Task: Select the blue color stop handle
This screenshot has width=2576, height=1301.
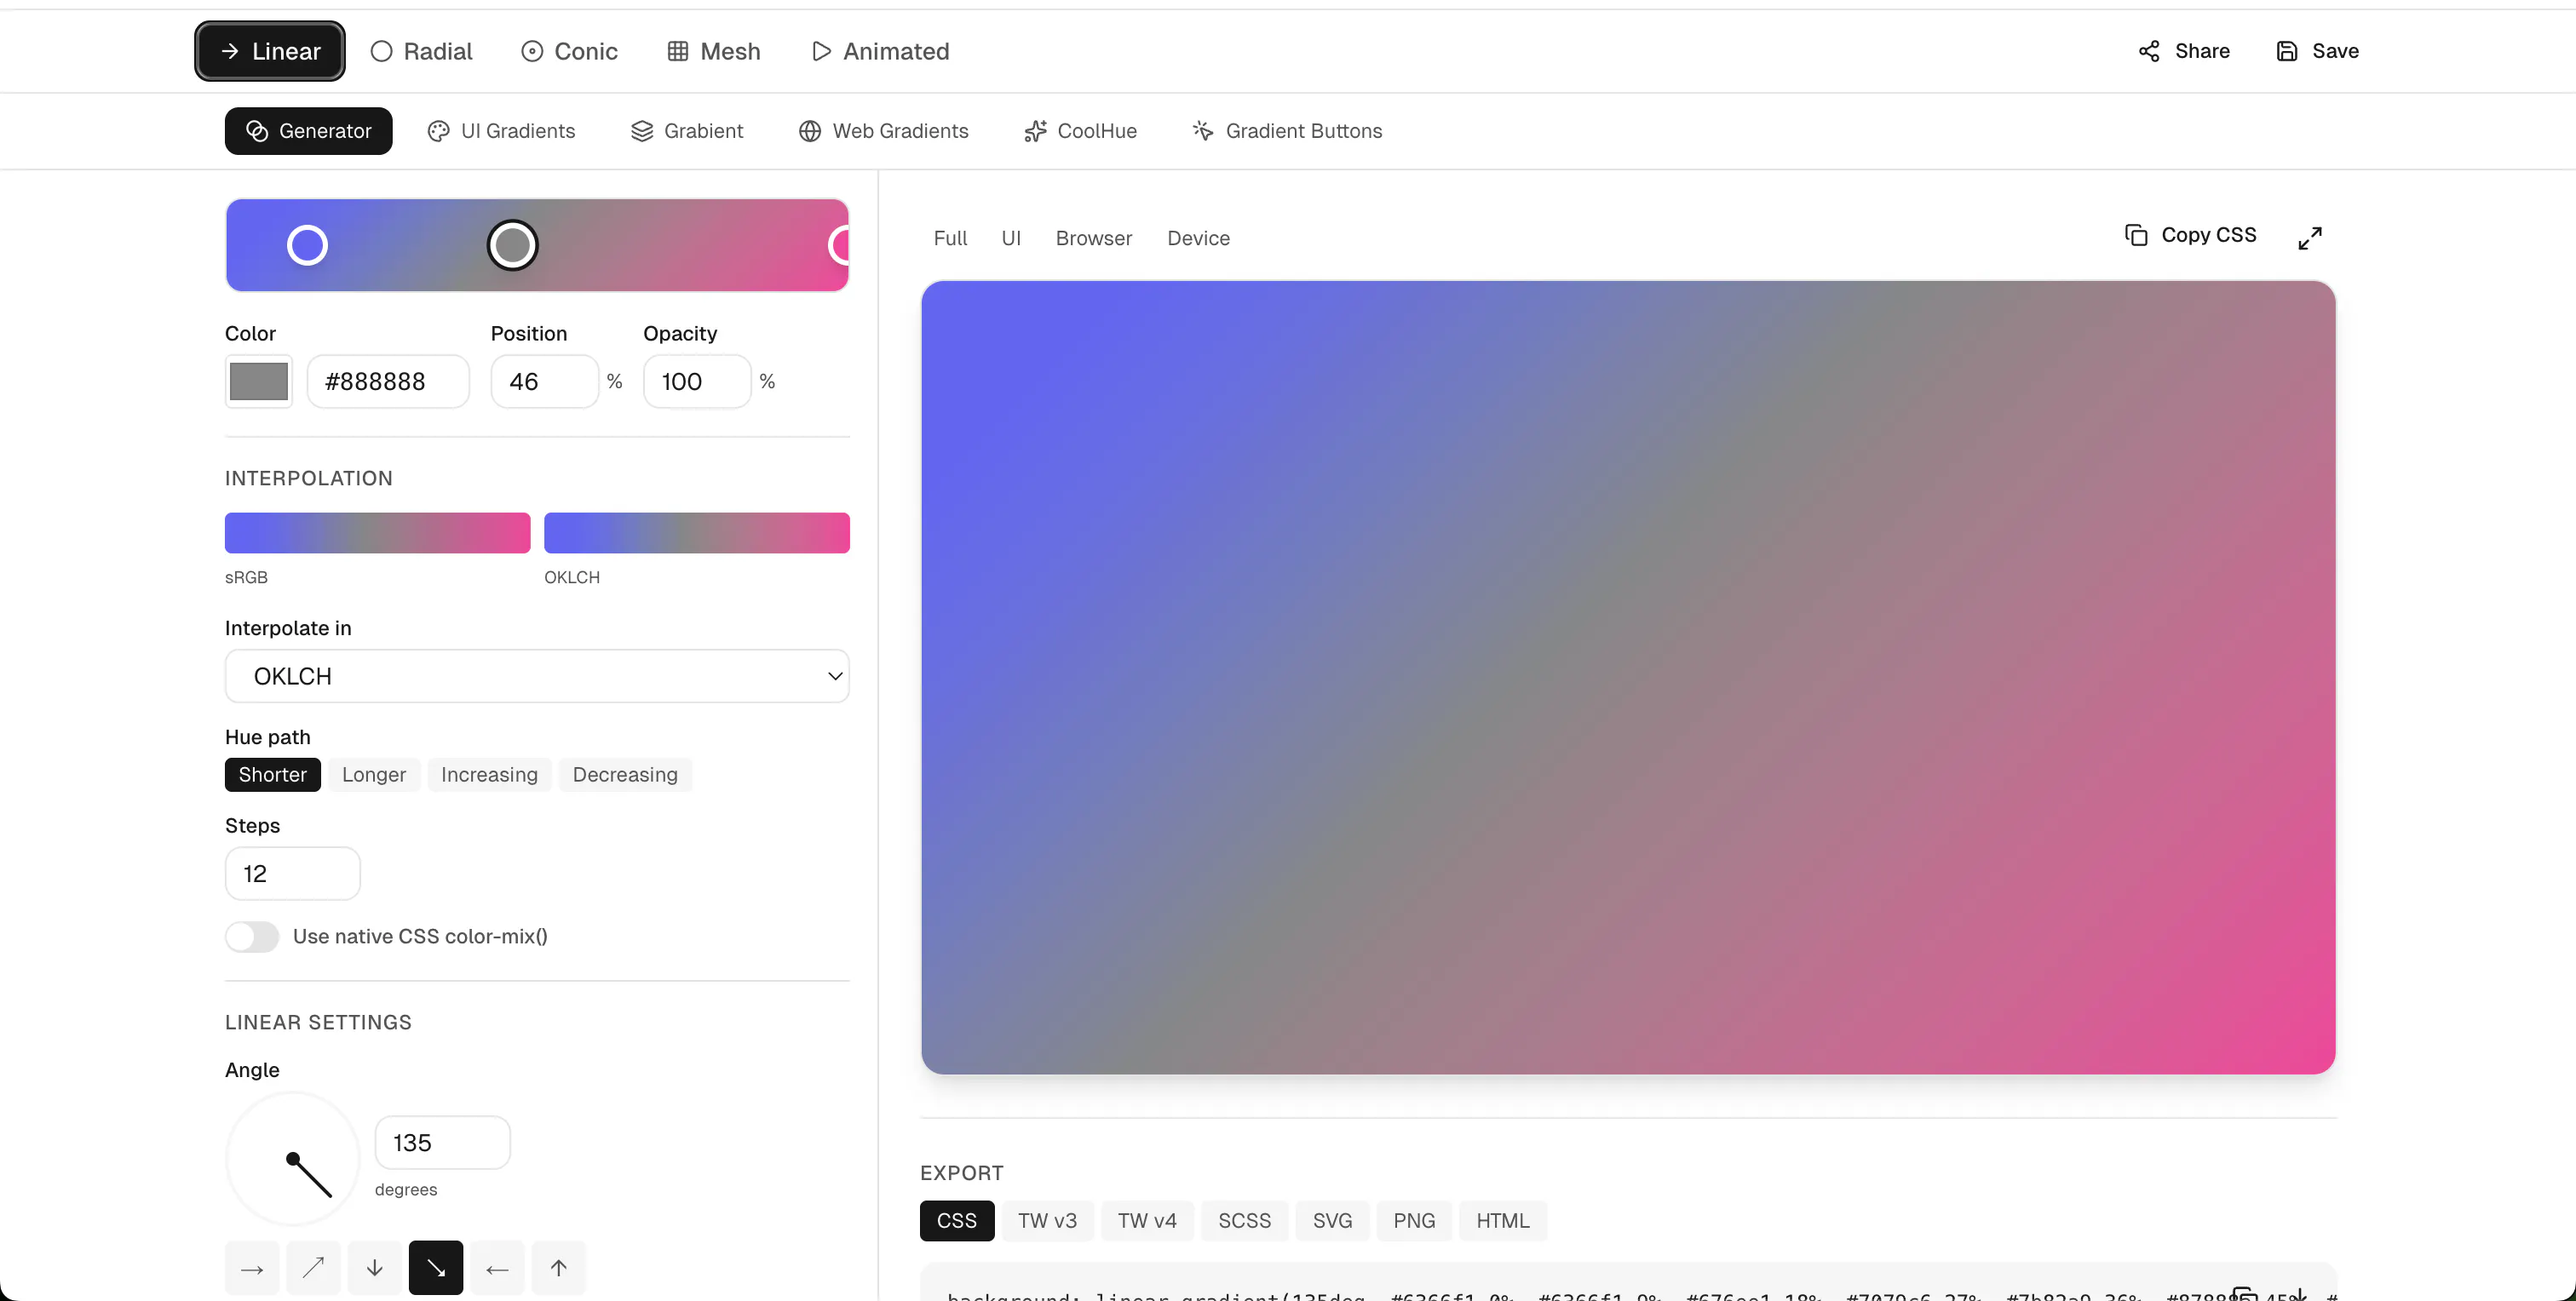Action: pos(307,245)
